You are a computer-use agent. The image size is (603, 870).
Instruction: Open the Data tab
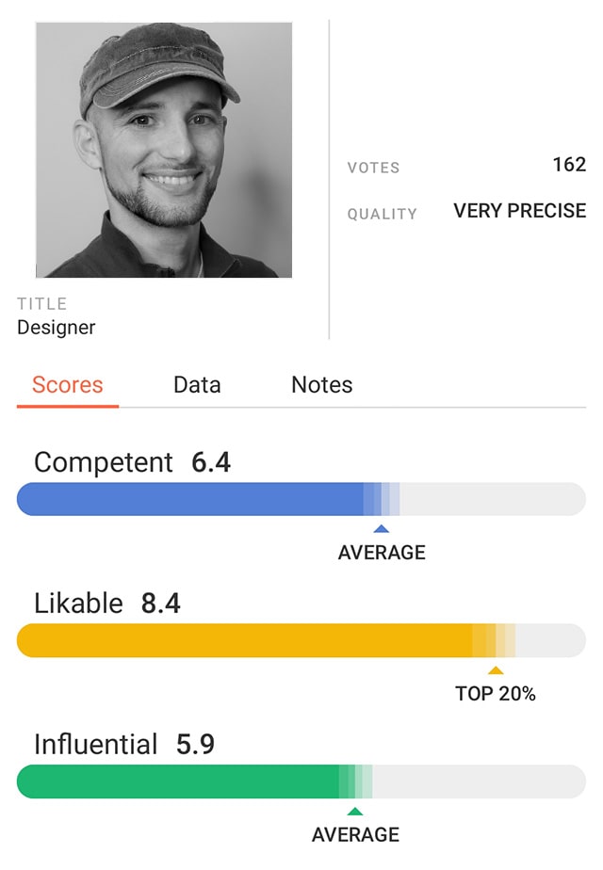(197, 385)
